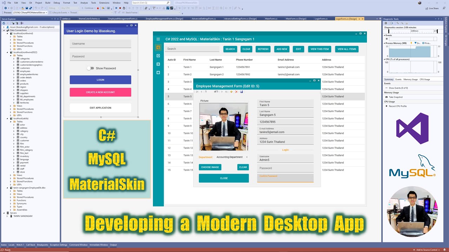The image size is (449, 252).
Task: Click the third sidebar icon in MaterialSkin form
Action: (x=158, y=64)
